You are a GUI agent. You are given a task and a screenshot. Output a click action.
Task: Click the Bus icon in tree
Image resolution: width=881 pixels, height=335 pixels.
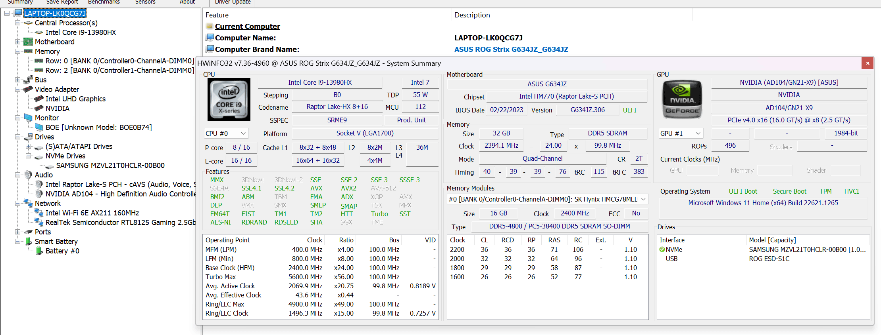(28, 80)
